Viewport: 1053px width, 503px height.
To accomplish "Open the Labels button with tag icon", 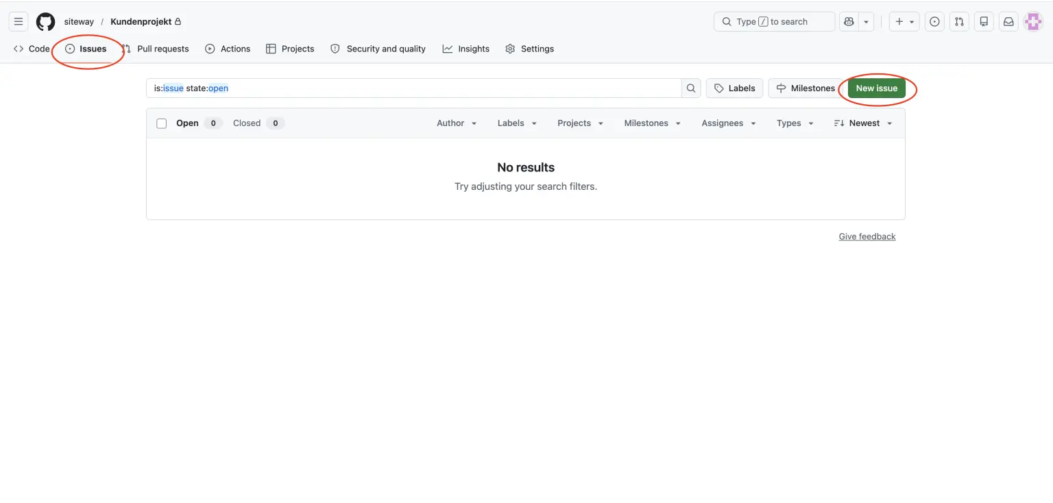I will coord(734,88).
